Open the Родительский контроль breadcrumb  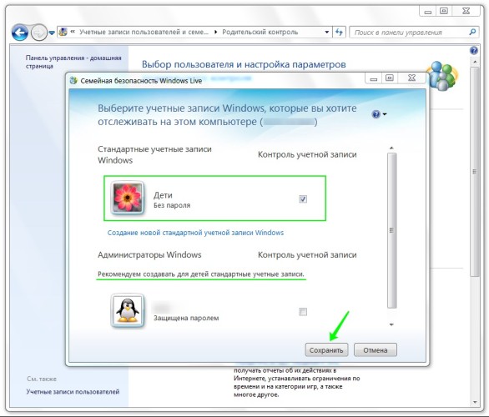click(x=260, y=32)
